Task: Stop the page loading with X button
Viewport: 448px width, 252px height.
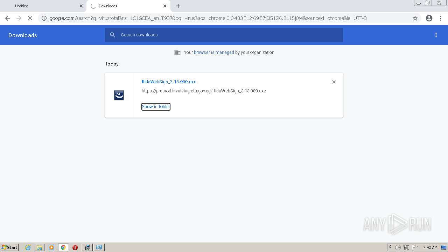Action: coord(30,18)
